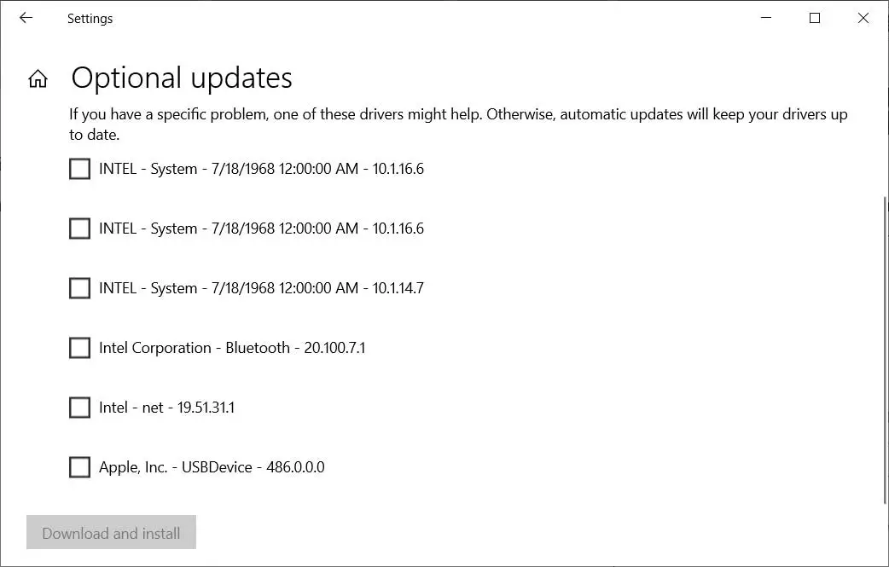The image size is (889, 567).
Task: Open Settings home via house icon
Action: 38,78
